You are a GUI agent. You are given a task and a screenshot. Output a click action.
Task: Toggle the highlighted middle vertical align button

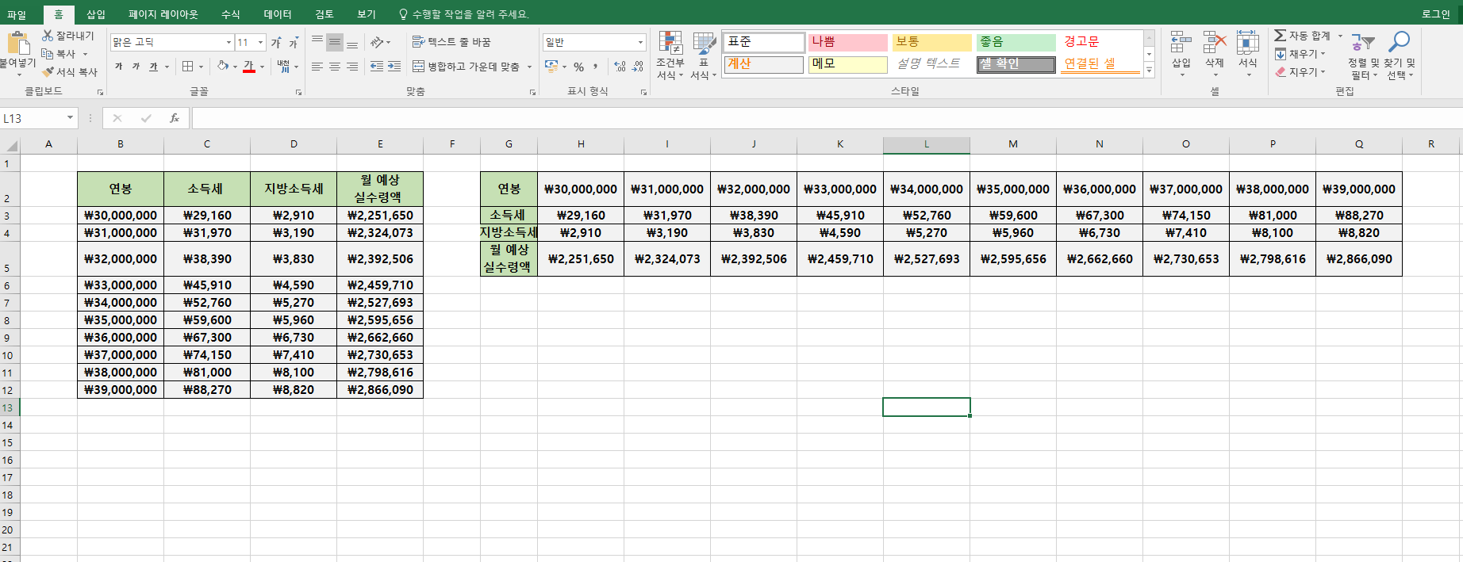[x=335, y=42]
